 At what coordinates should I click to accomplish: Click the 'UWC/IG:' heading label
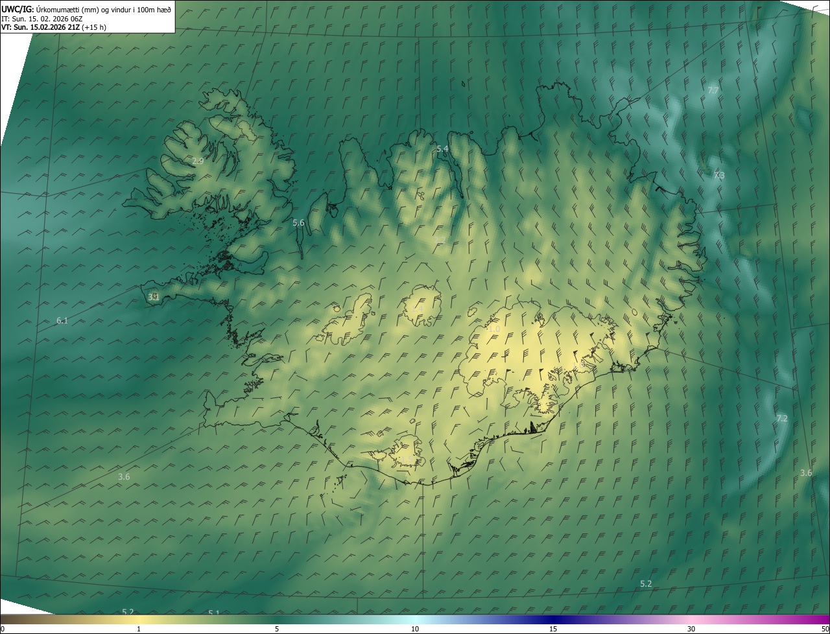click(17, 9)
